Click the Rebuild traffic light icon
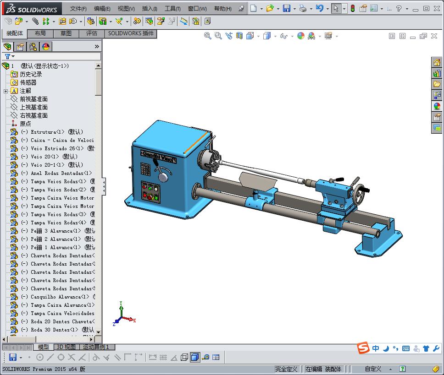The width and height of the screenshot is (444, 375). pyautogui.click(x=352, y=8)
